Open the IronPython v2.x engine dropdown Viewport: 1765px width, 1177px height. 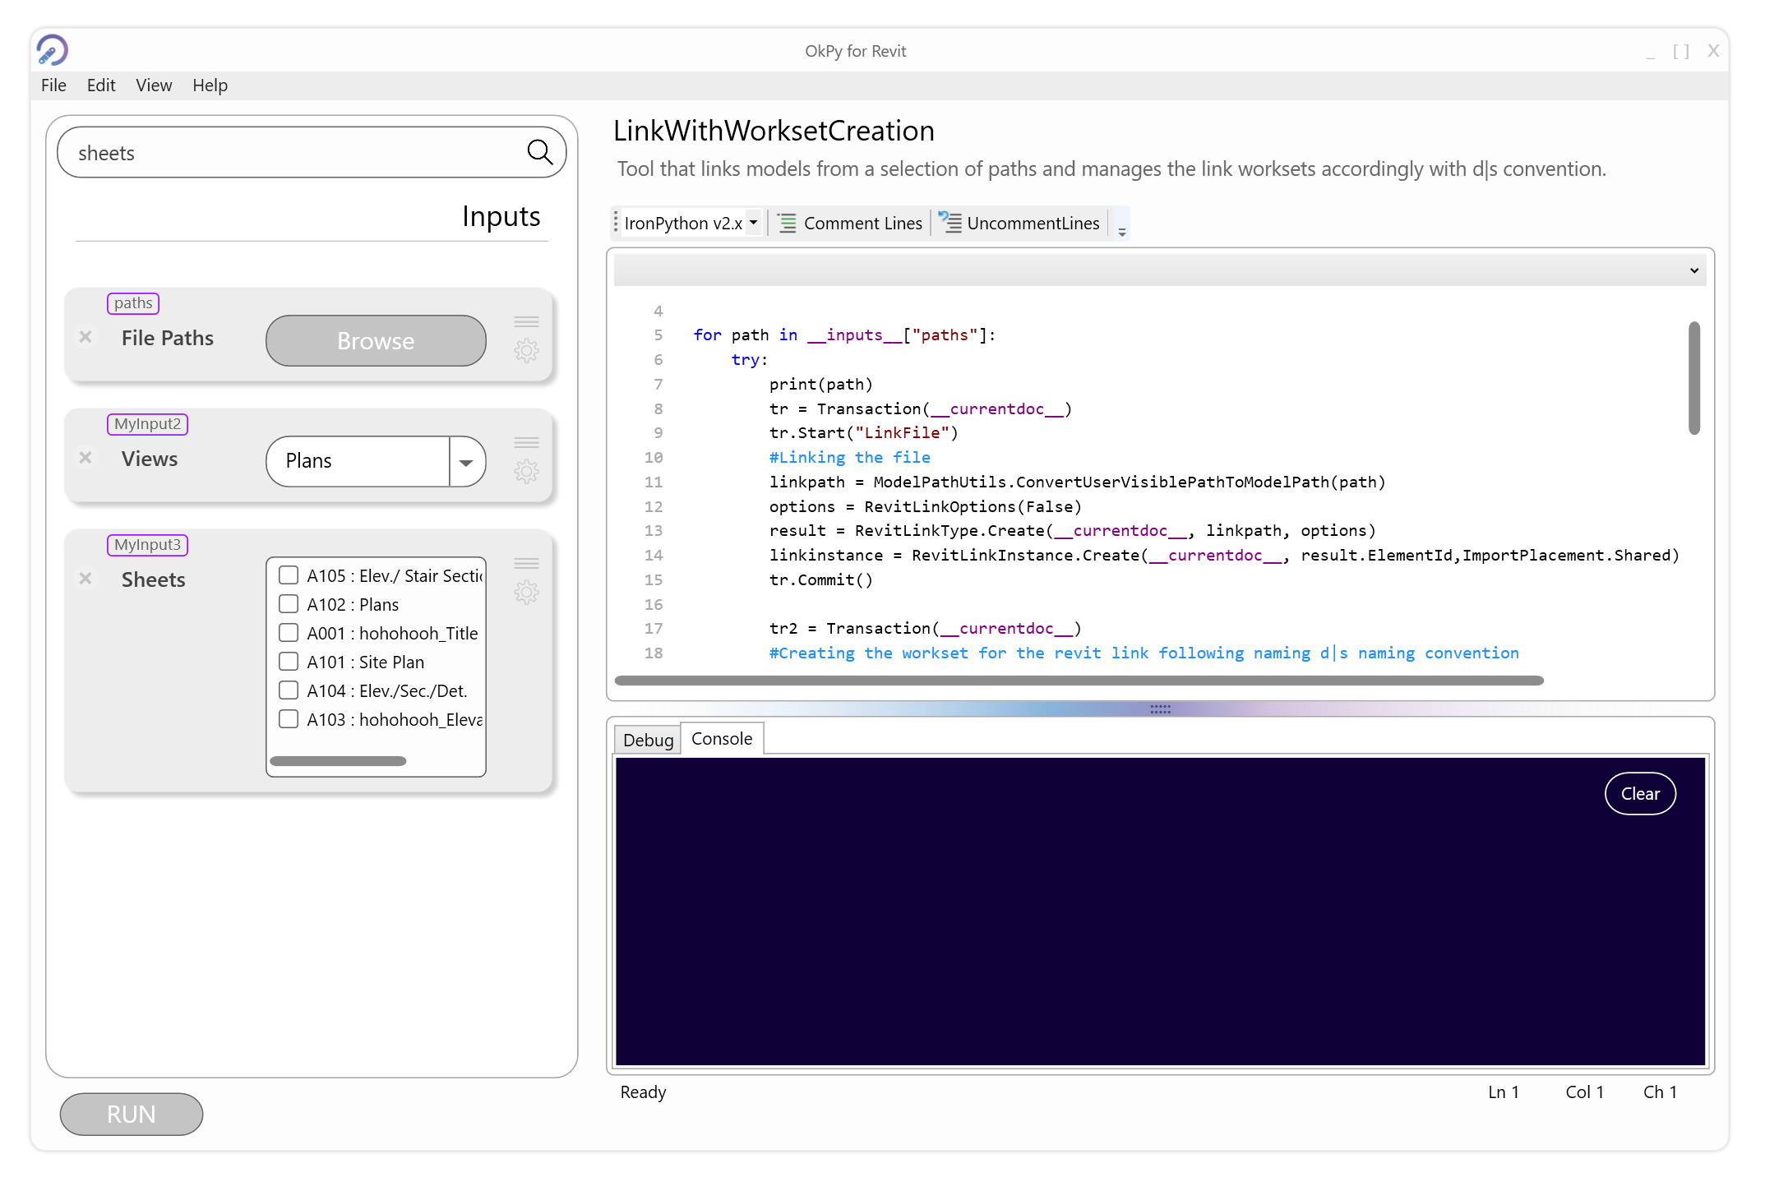click(752, 223)
